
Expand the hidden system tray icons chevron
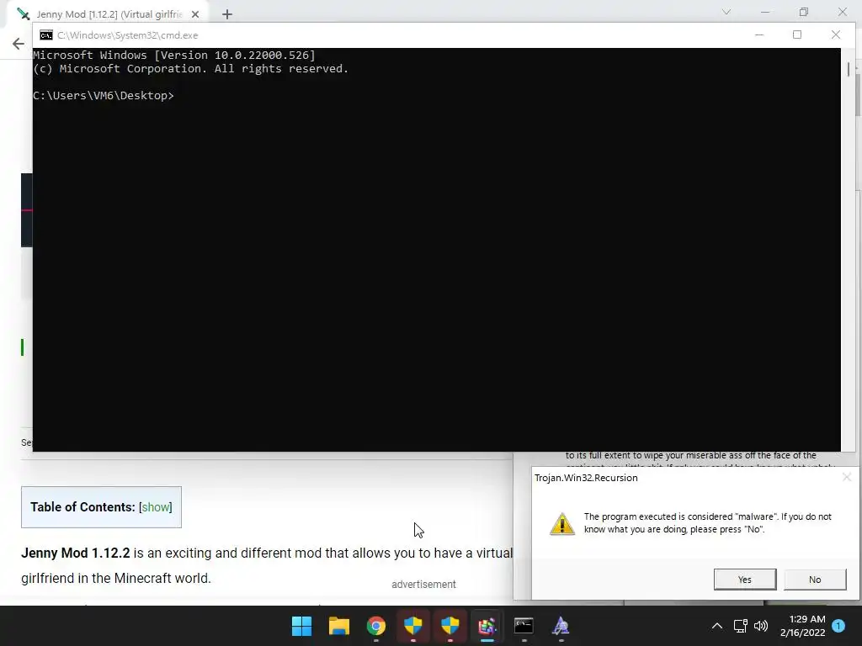click(x=717, y=626)
